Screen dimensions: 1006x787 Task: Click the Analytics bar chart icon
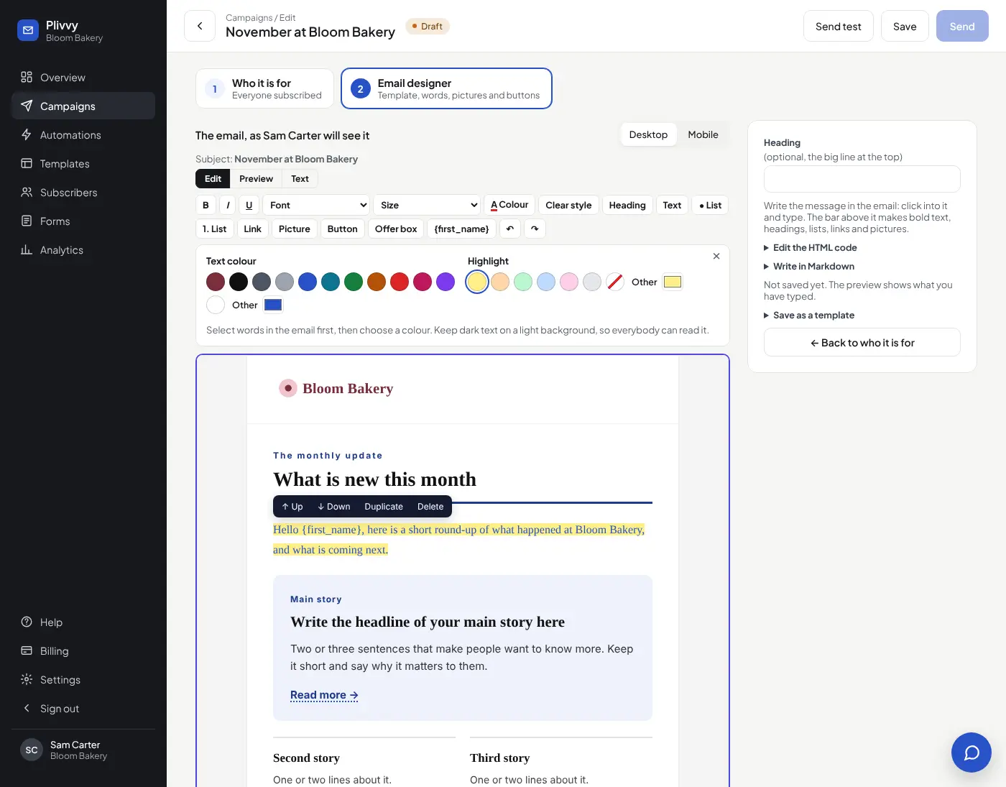coord(27,249)
